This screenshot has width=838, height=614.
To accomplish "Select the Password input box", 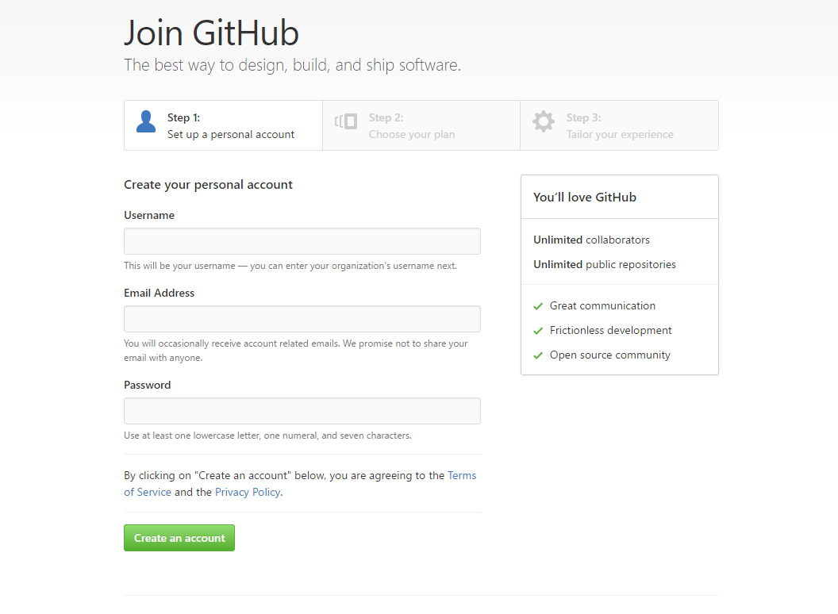I will pyautogui.click(x=302, y=411).
